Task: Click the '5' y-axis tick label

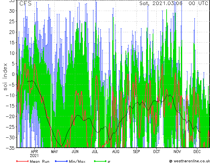Action: click(x=13, y=64)
